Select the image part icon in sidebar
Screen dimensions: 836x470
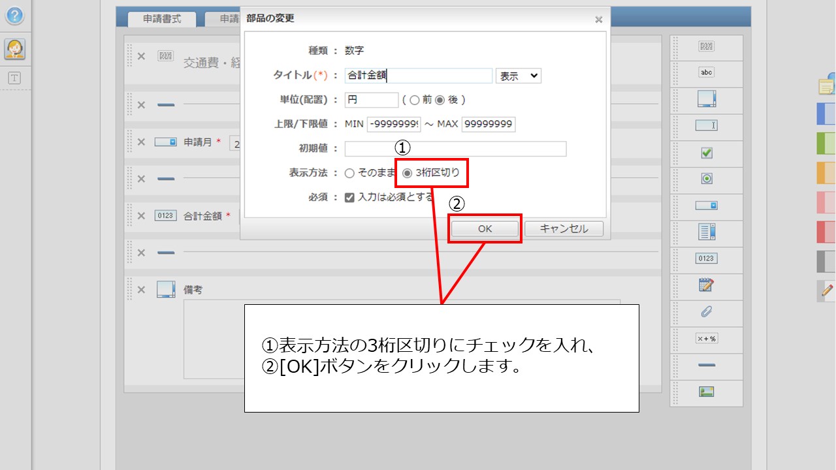tap(706, 392)
